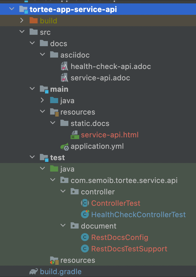The height and width of the screenshot is (277, 196).
Task: Select the com.semoib.tortee.service.api package
Action: point(124,180)
